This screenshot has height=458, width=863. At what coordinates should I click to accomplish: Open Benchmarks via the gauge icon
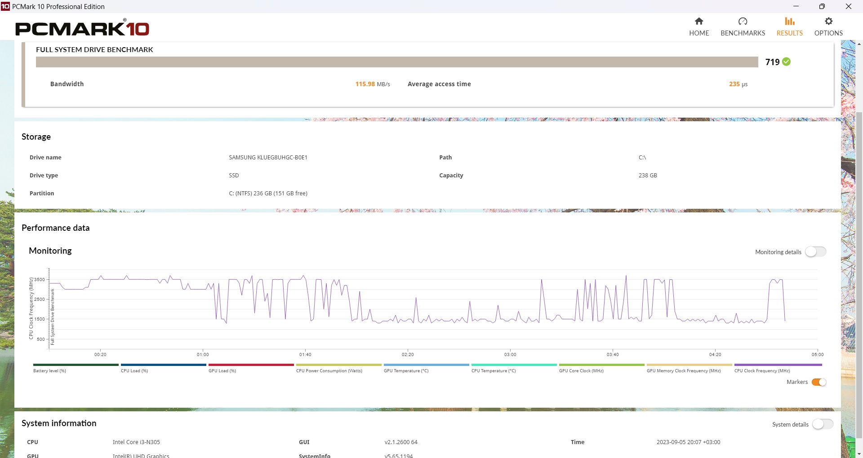pos(743,22)
